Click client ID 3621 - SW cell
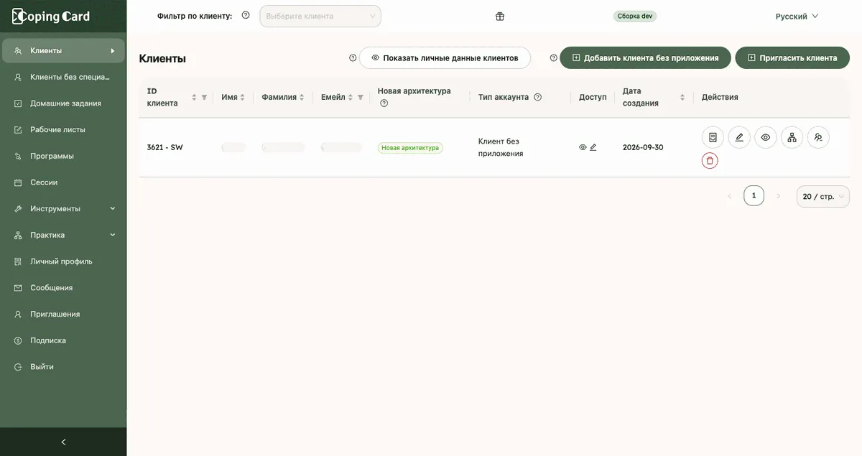 pos(164,147)
